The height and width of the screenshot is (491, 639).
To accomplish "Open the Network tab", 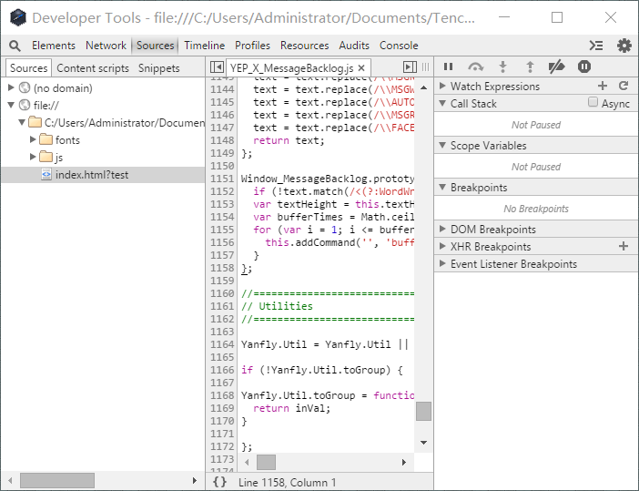I will pyautogui.click(x=106, y=46).
